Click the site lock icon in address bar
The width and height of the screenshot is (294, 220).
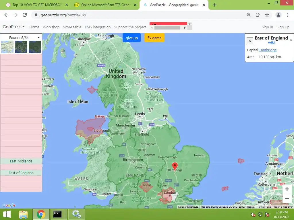click(x=36, y=15)
